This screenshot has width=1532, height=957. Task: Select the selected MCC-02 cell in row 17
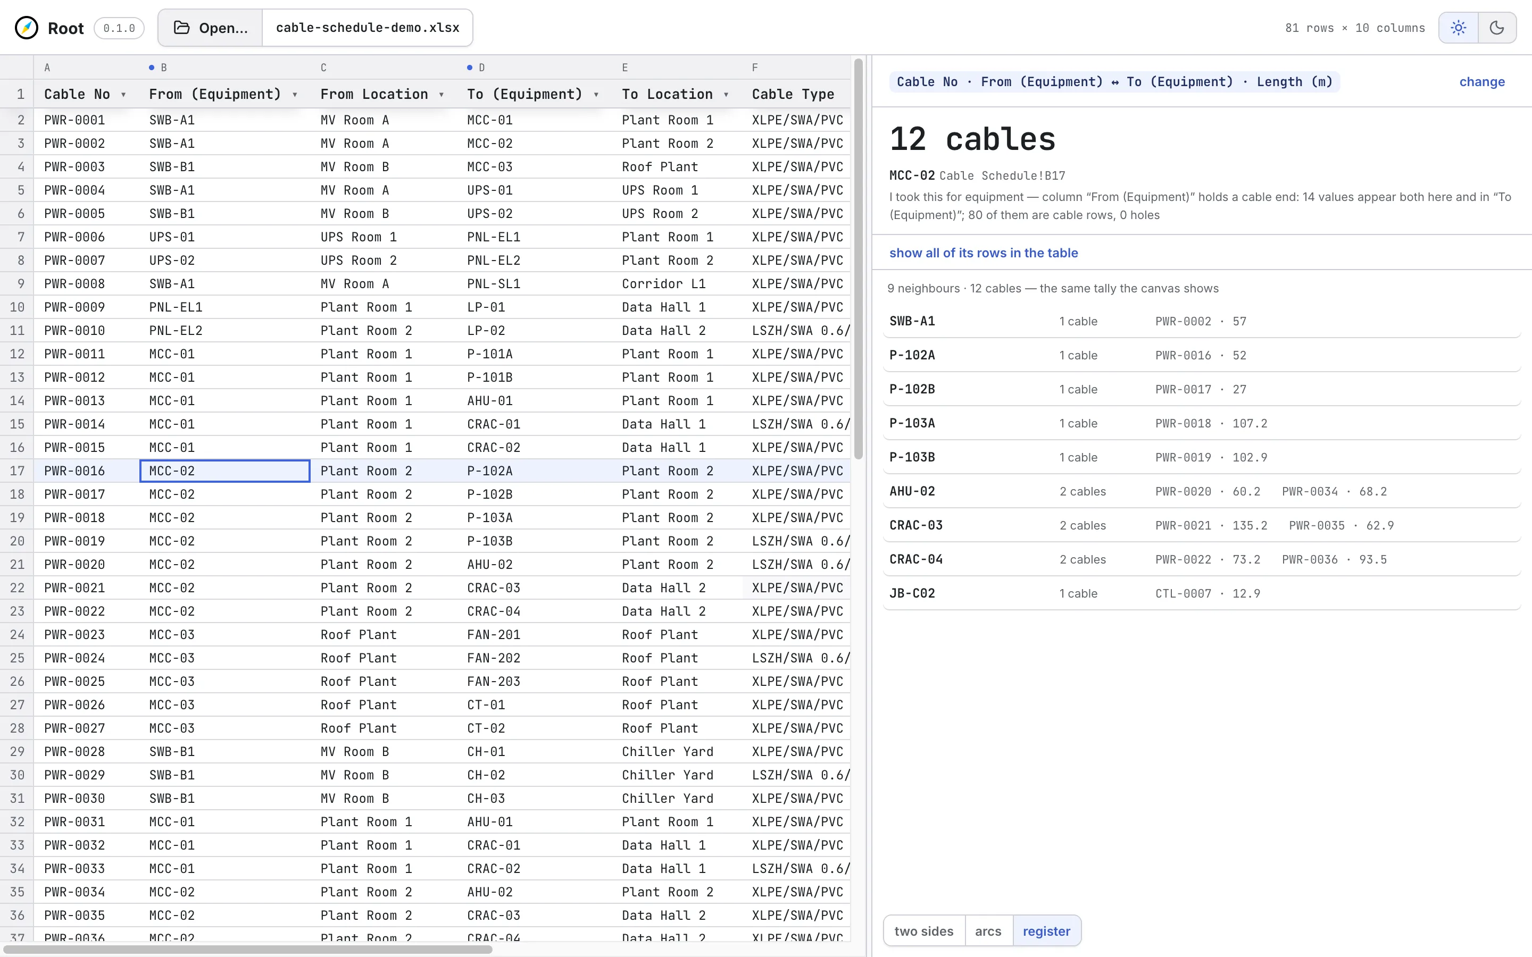tap(224, 471)
